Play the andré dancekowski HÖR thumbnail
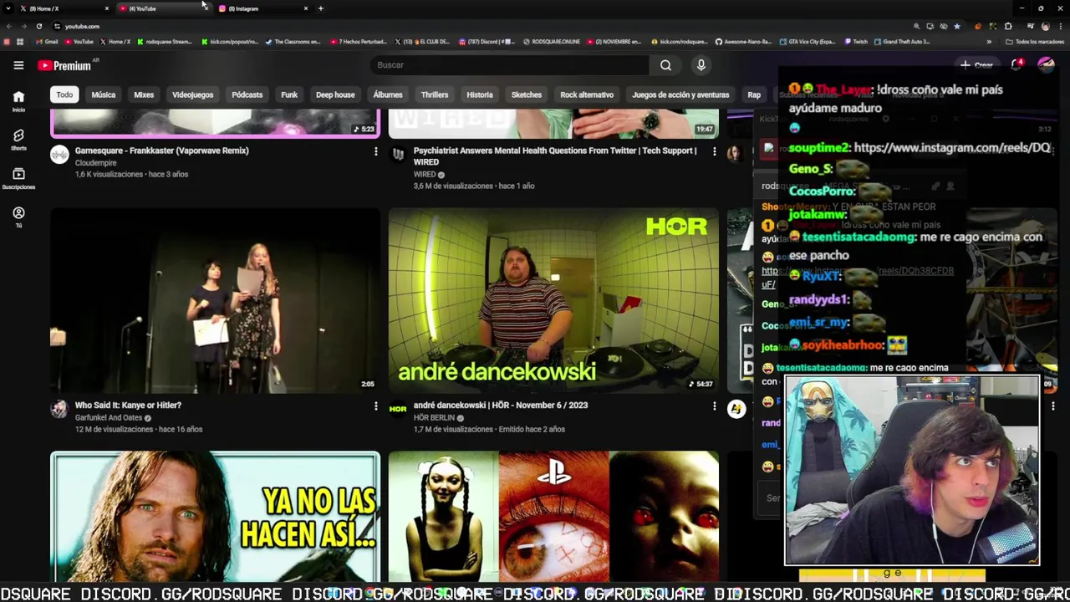The image size is (1070, 602). pos(553,300)
